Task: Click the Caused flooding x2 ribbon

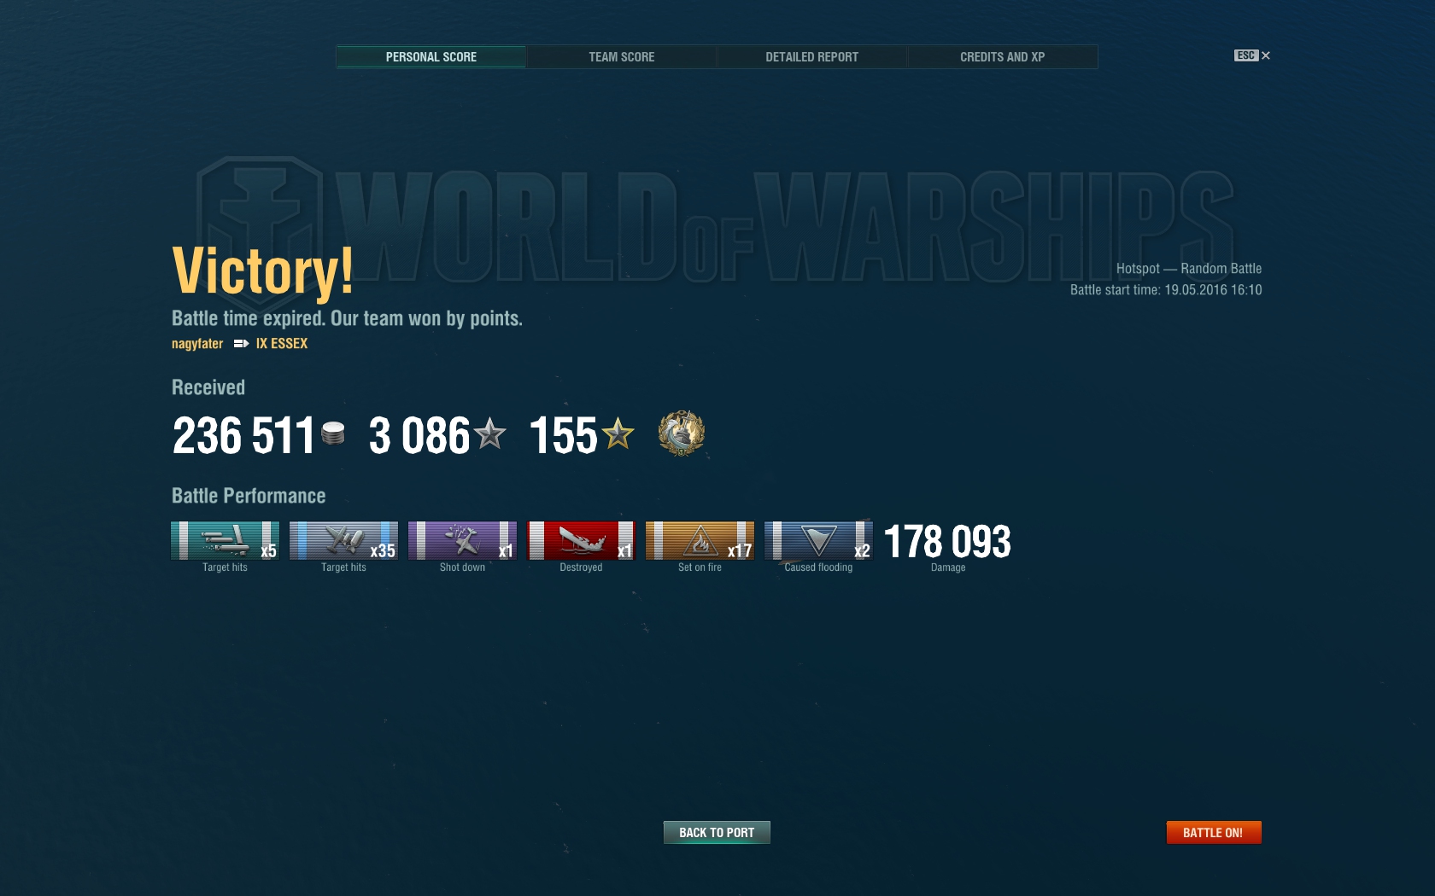Action: click(x=818, y=540)
